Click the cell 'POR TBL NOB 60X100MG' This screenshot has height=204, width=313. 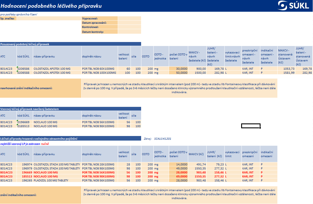pos(99,69)
